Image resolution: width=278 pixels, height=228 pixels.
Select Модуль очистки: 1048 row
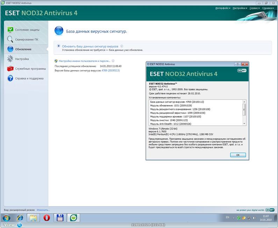pos(169,120)
